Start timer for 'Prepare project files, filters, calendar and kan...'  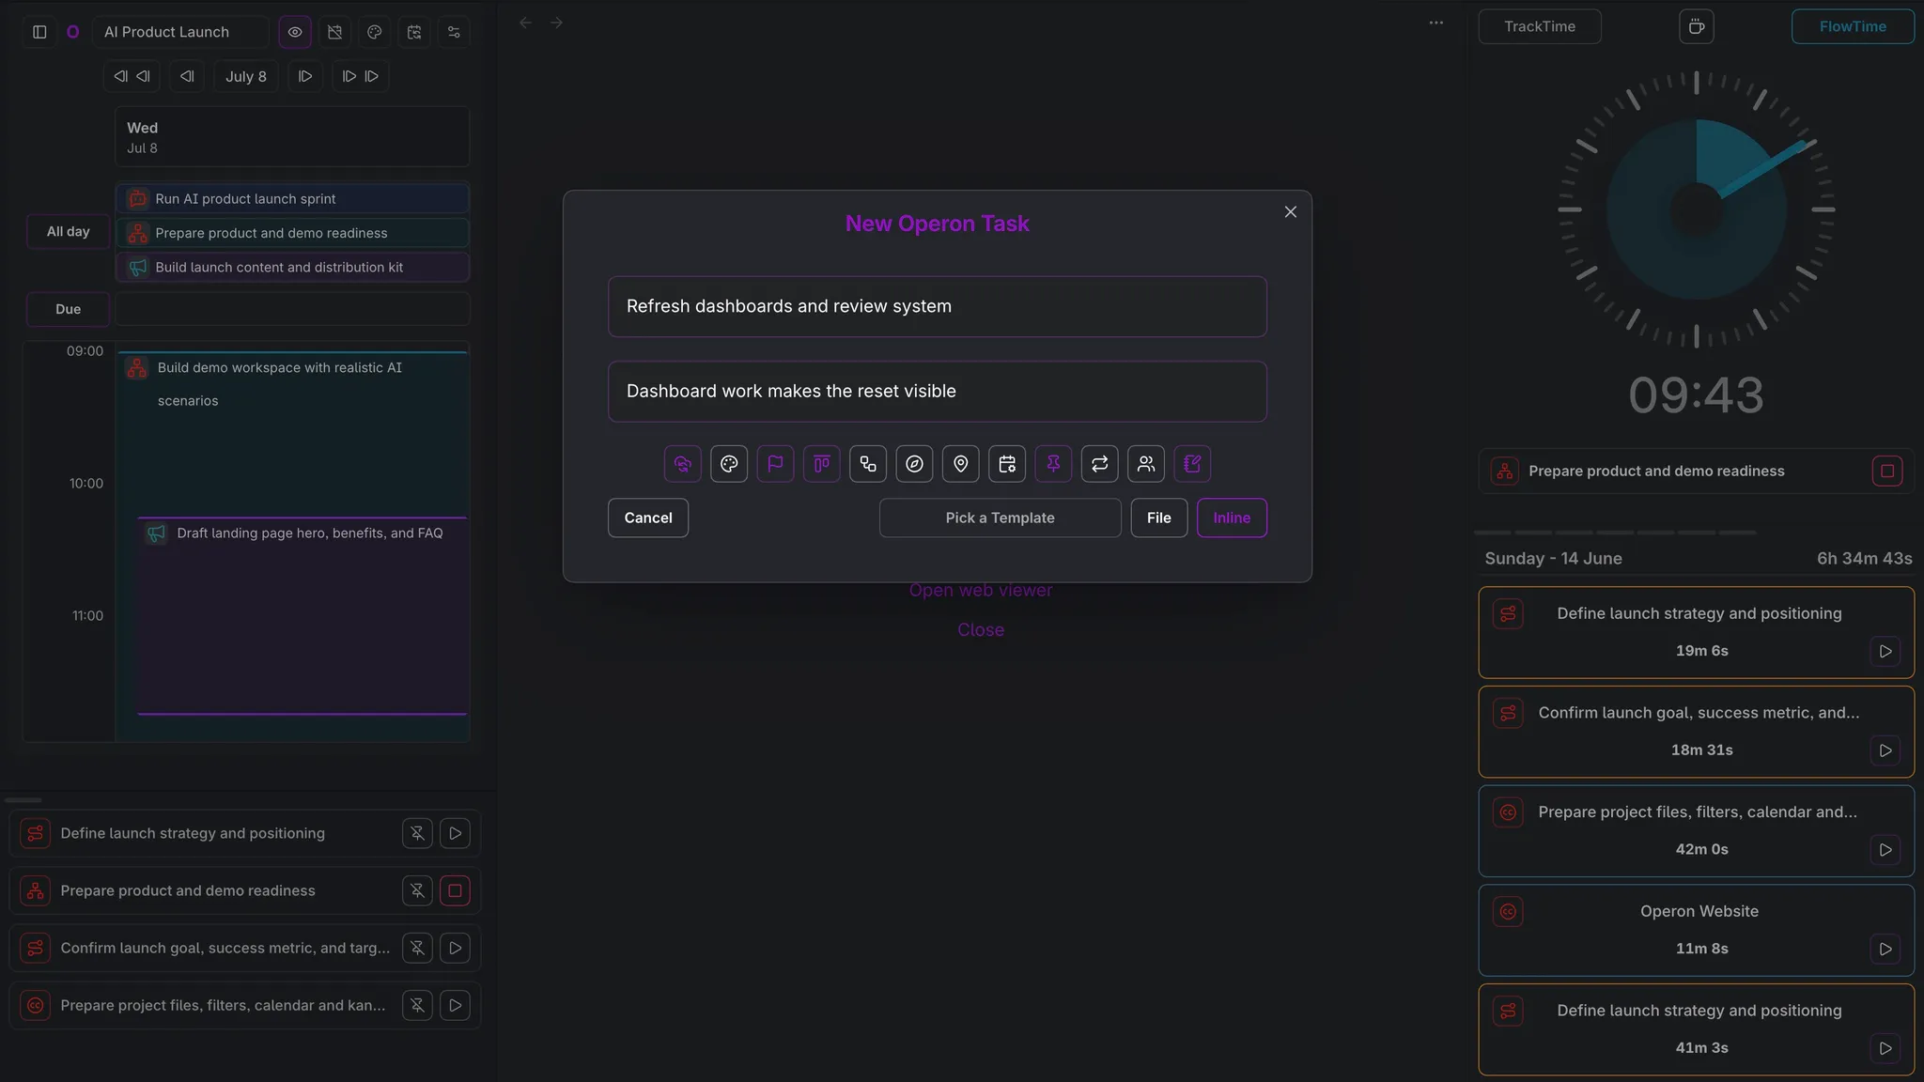click(456, 1005)
